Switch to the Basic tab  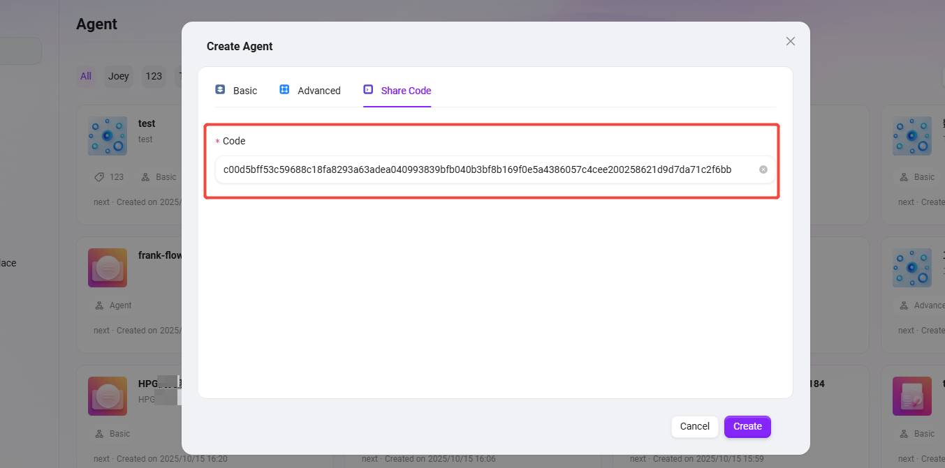(244, 91)
